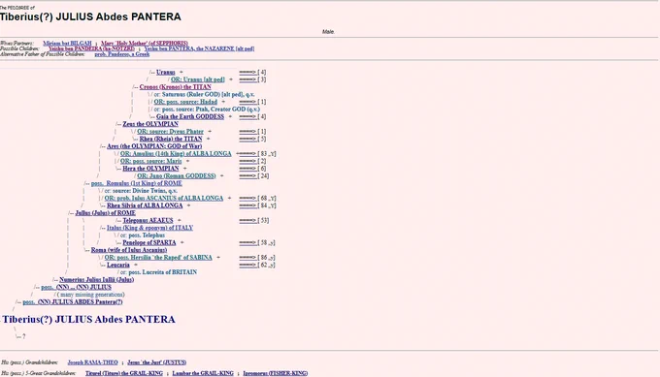The height and width of the screenshot is (377, 660).
Task: Click the large Tiberius(?) JULIUS Abdes PANTERA tree heading
Action: point(89,320)
